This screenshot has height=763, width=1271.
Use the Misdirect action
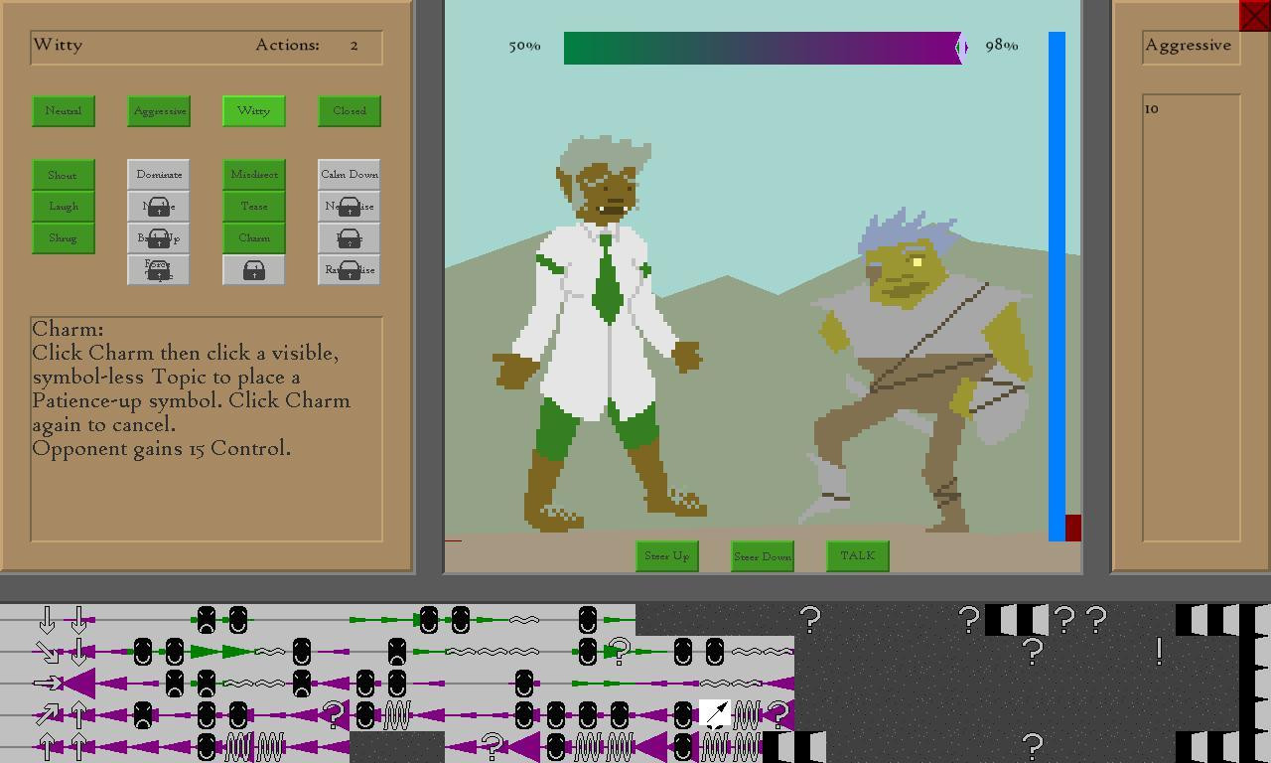(x=254, y=175)
